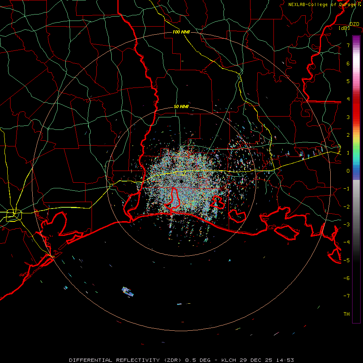Click the red band of ZDR color scale
363x363 pixels.
(x=356, y=108)
